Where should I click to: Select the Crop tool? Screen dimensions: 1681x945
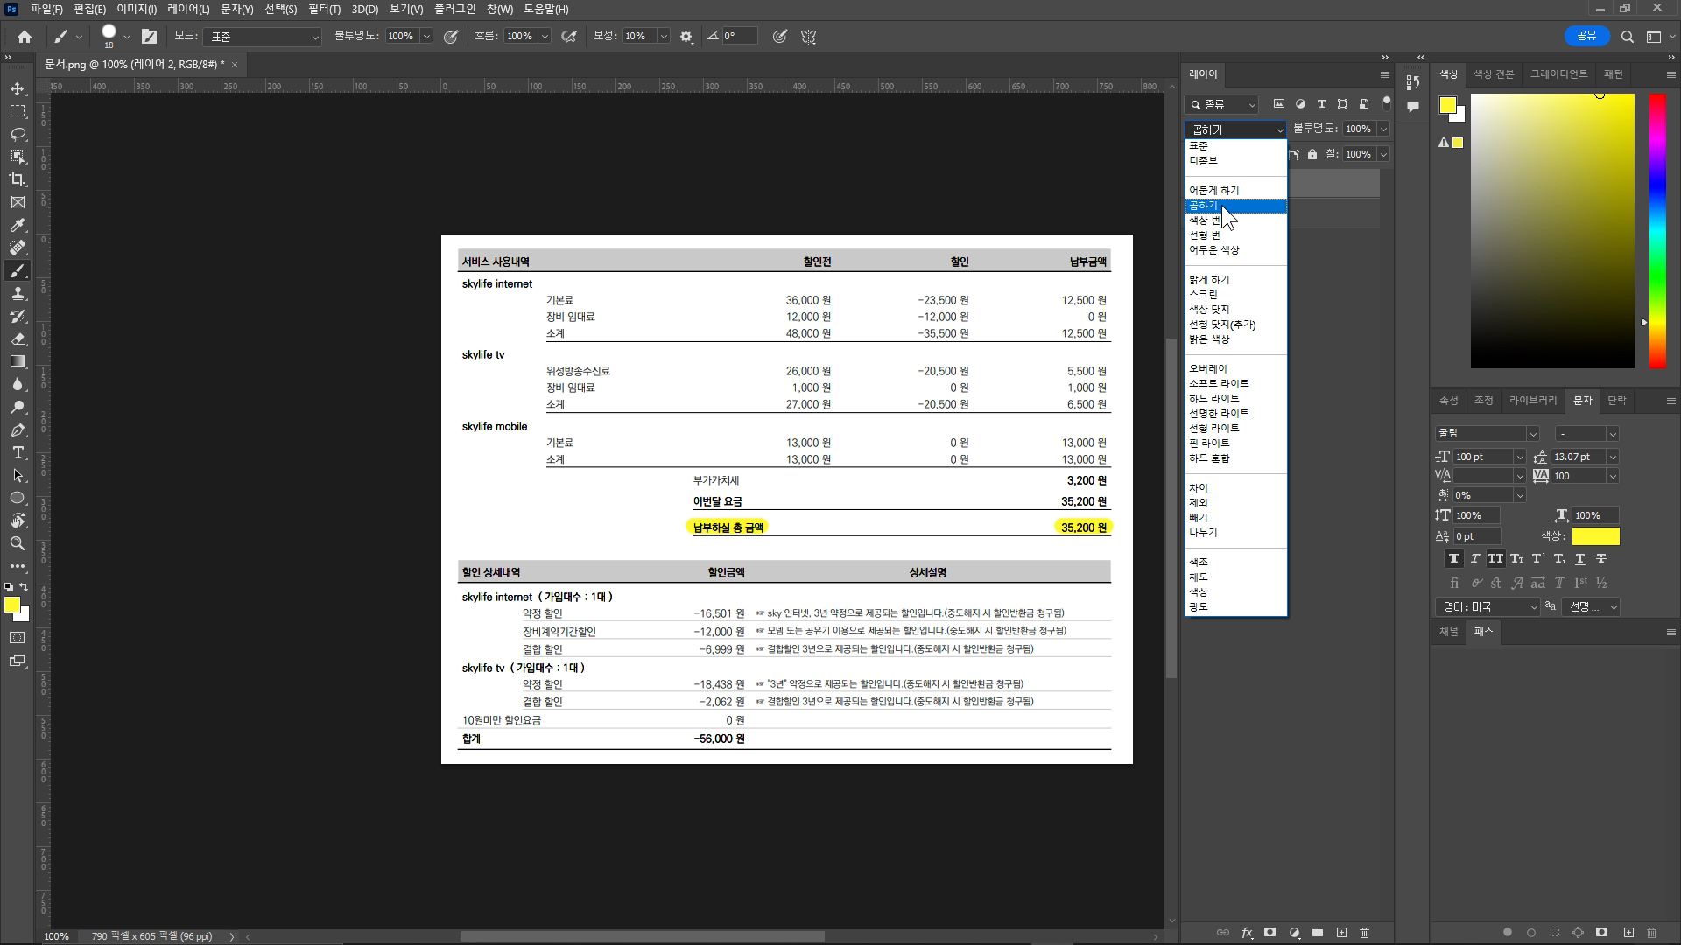18,179
